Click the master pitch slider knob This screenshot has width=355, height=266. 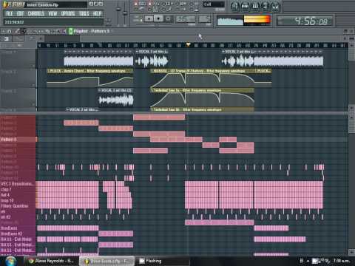125,13
